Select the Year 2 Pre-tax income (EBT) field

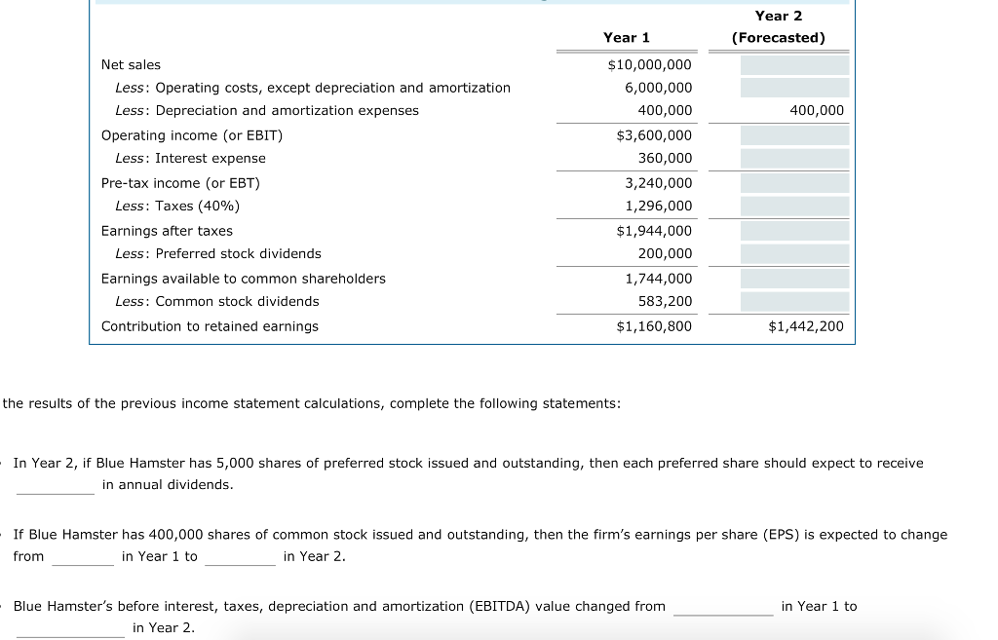tap(780, 183)
